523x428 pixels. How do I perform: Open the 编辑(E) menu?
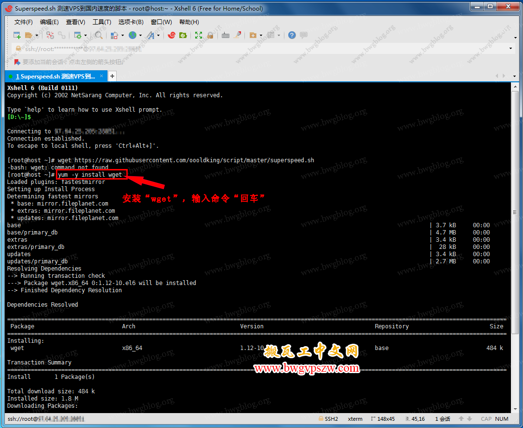(x=49, y=22)
